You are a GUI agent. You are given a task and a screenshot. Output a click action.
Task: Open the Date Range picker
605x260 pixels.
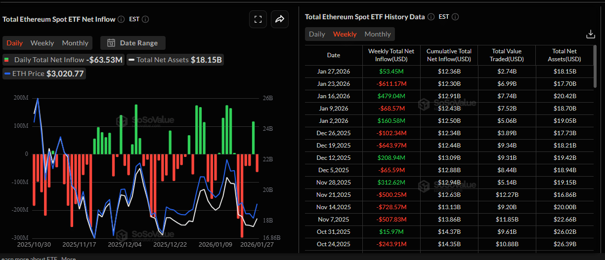(x=133, y=43)
